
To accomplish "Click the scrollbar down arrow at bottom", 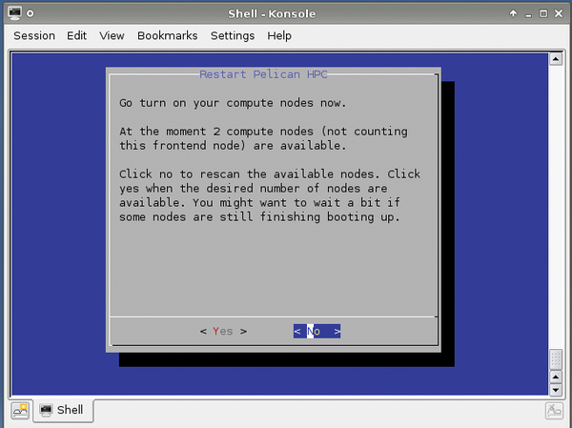I will click(556, 389).
